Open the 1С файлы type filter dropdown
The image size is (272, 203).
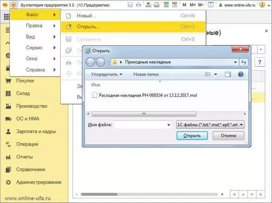[x=210, y=125]
